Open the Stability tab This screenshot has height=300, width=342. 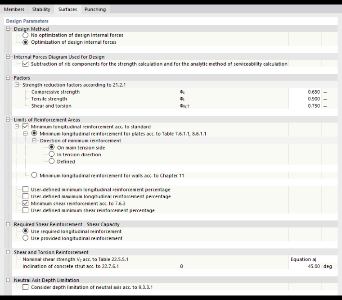(41, 9)
